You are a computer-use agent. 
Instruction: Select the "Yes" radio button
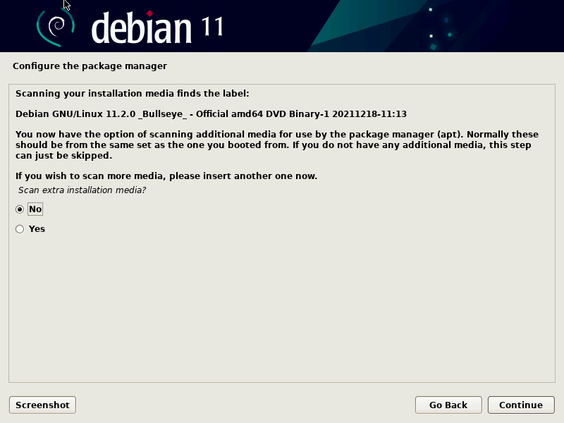(x=20, y=229)
